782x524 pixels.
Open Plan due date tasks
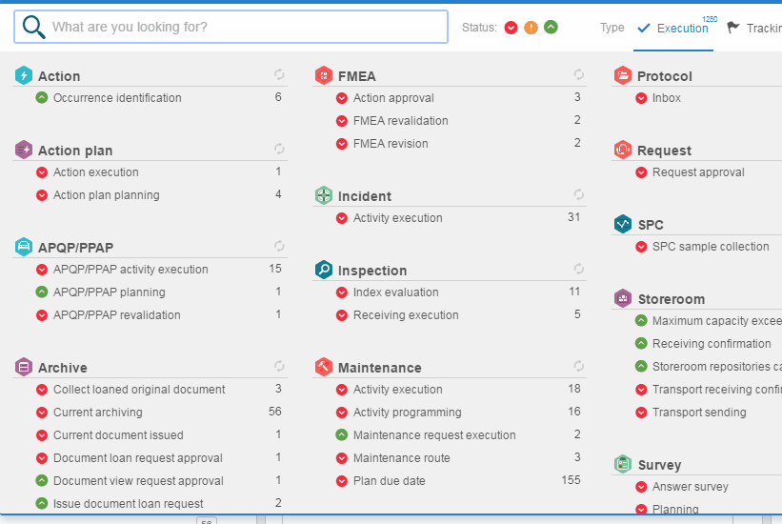point(389,481)
